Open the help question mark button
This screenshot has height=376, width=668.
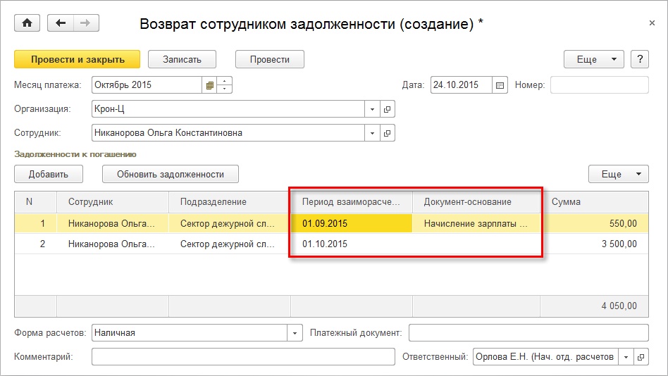coord(639,60)
